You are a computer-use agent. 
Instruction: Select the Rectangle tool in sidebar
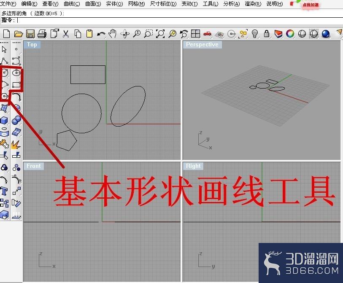(16, 85)
